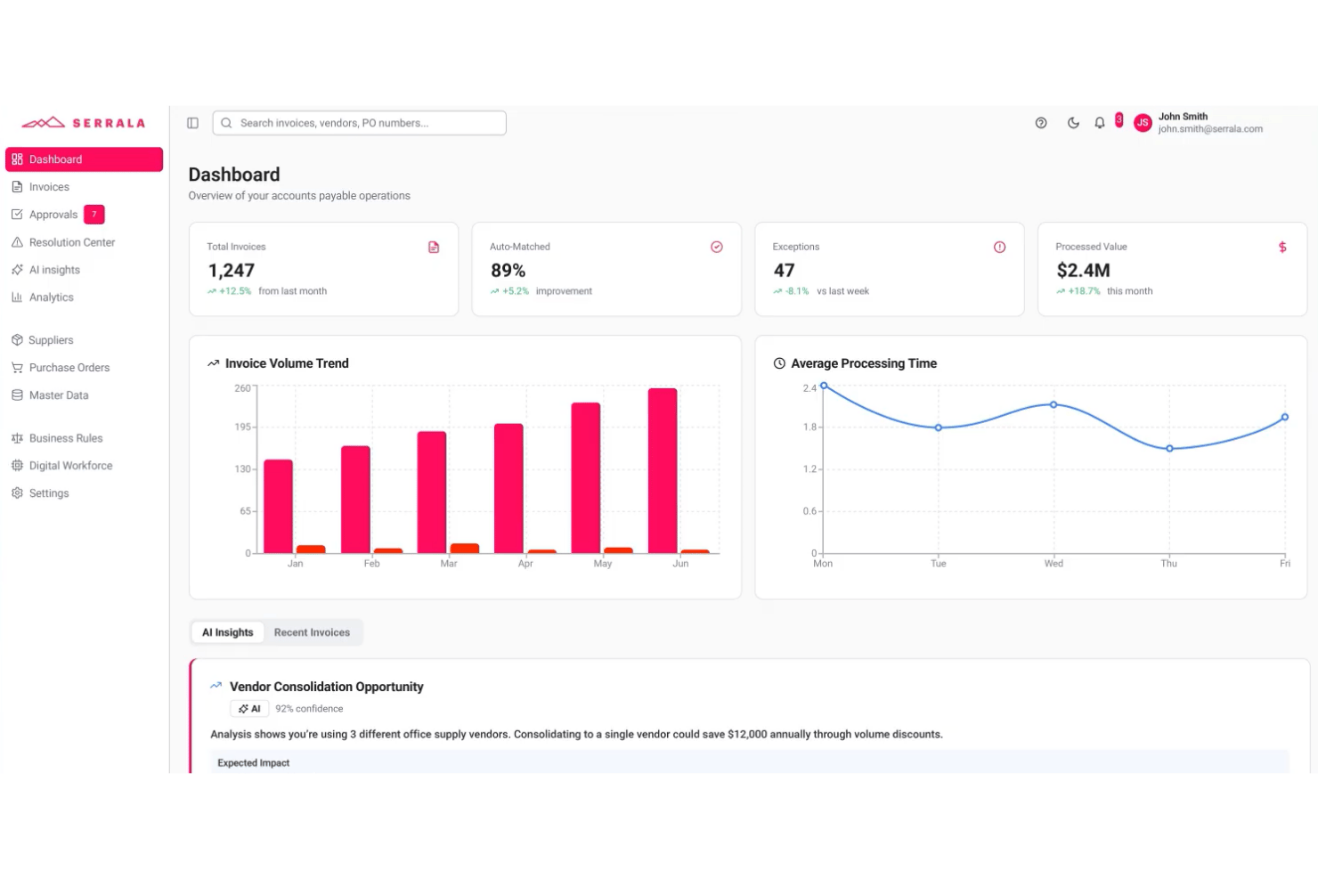Click the Friday data point on the line chart
1318x879 pixels.
pyautogui.click(x=1285, y=417)
